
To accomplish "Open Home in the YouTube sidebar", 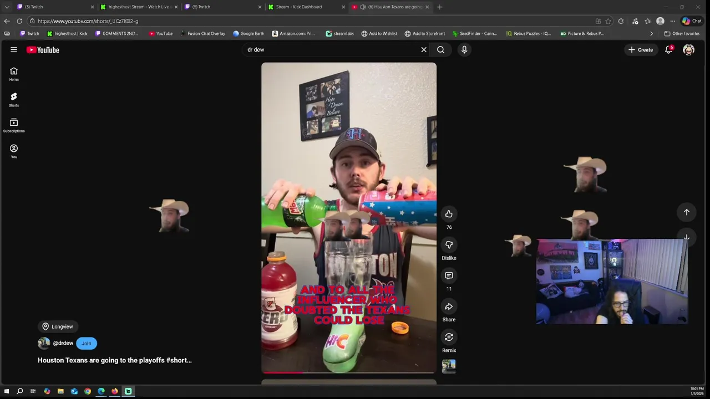I will 14,74.
